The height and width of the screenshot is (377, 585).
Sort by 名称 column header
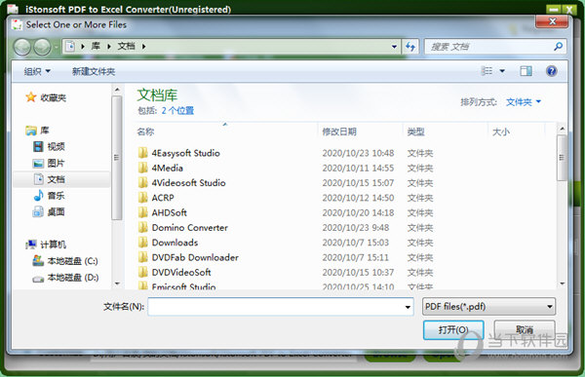[x=145, y=132]
